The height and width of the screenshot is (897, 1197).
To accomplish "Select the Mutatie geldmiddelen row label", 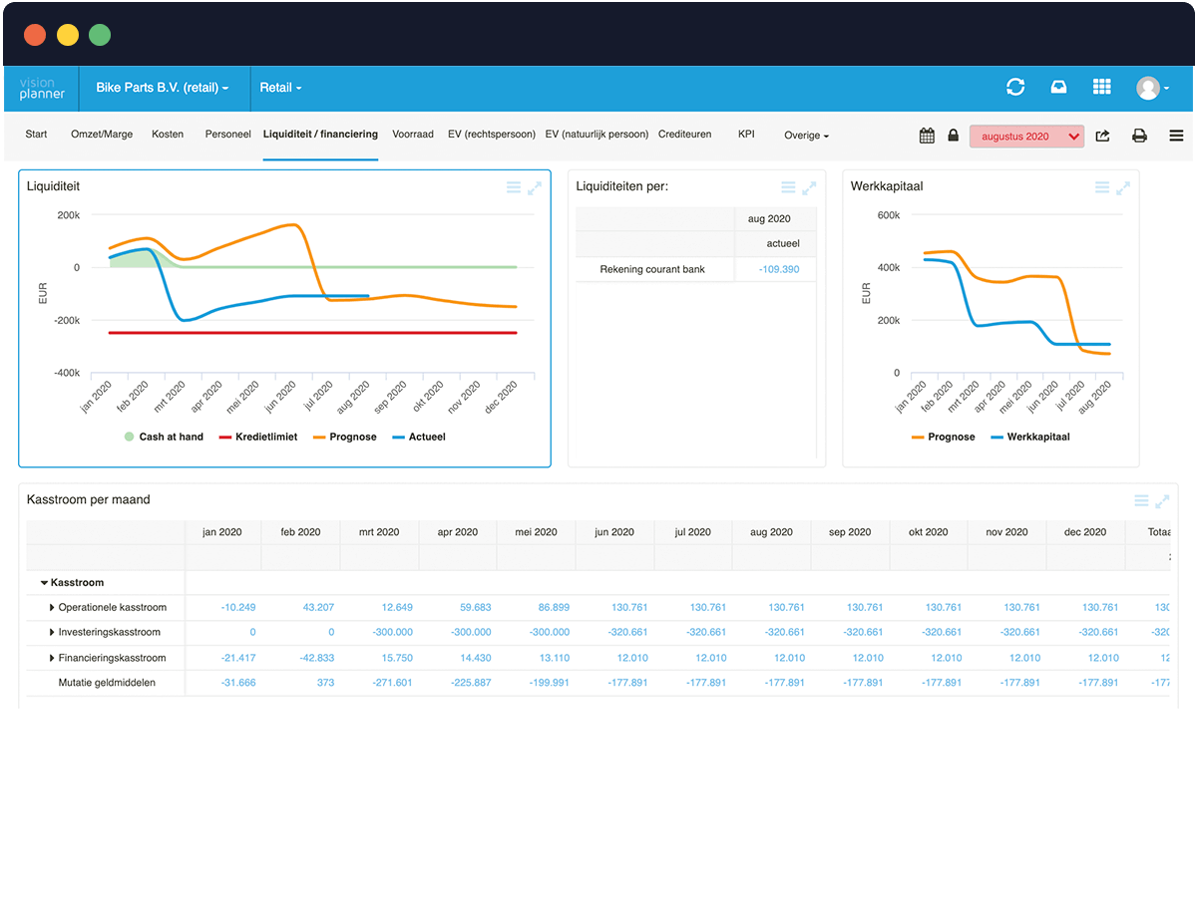I will pos(107,684).
